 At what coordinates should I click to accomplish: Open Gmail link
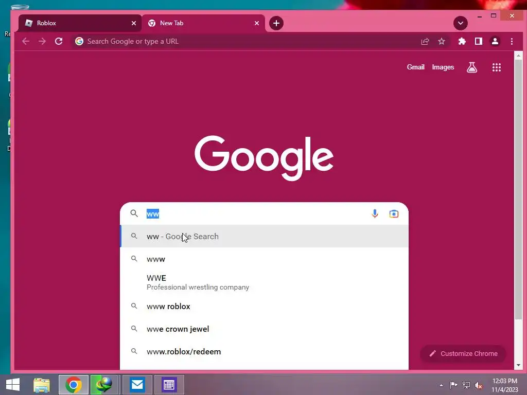pos(416,67)
